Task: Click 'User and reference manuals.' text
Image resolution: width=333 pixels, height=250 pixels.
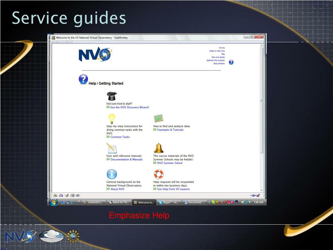Action: 124,156
